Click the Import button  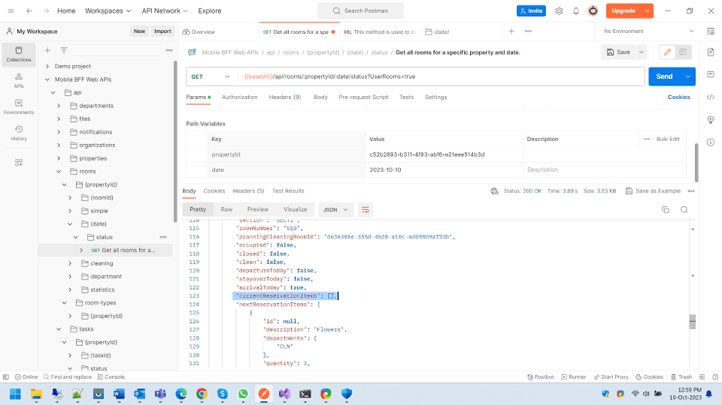pos(163,31)
